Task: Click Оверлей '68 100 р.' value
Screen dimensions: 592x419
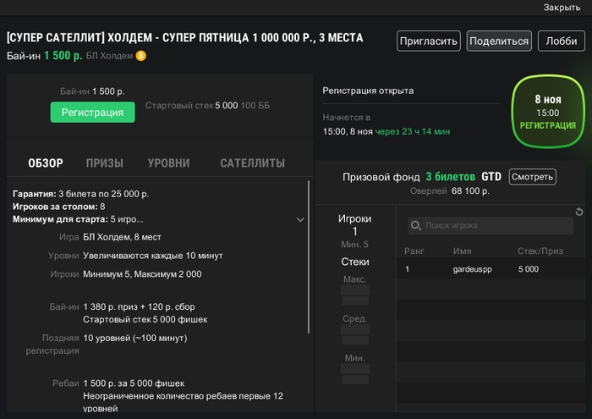Action: [470, 190]
